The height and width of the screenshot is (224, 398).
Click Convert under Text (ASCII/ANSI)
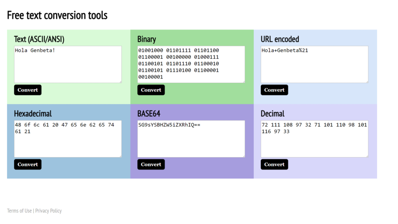pos(28,90)
